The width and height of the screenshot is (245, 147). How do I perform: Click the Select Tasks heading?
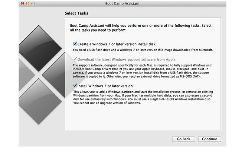pyautogui.click(x=76, y=13)
